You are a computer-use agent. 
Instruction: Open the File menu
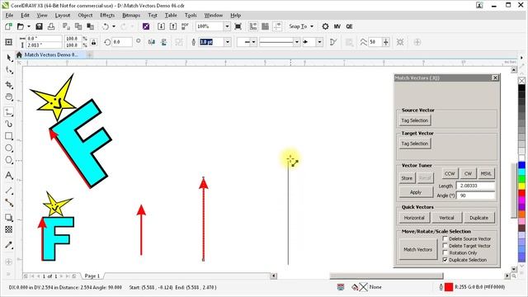coord(9,15)
